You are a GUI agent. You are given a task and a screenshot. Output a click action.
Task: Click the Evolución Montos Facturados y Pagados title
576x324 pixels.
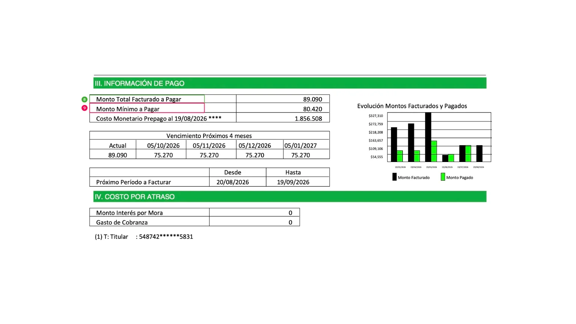[412, 106]
